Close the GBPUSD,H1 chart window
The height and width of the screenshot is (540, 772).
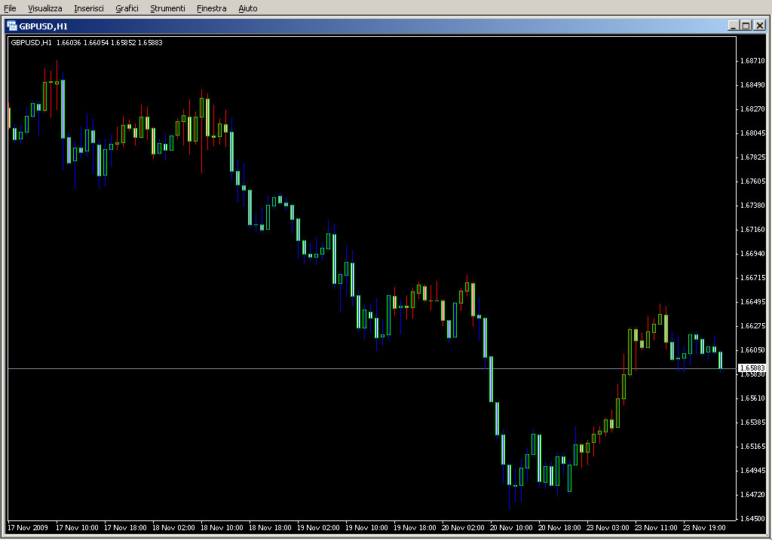pyautogui.click(x=759, y=26)
